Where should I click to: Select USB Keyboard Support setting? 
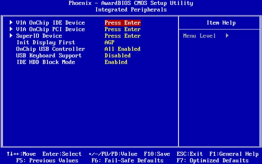point(49,55)
